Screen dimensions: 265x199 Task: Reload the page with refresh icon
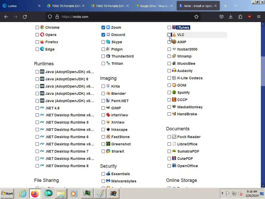click(x=25, y=17)
